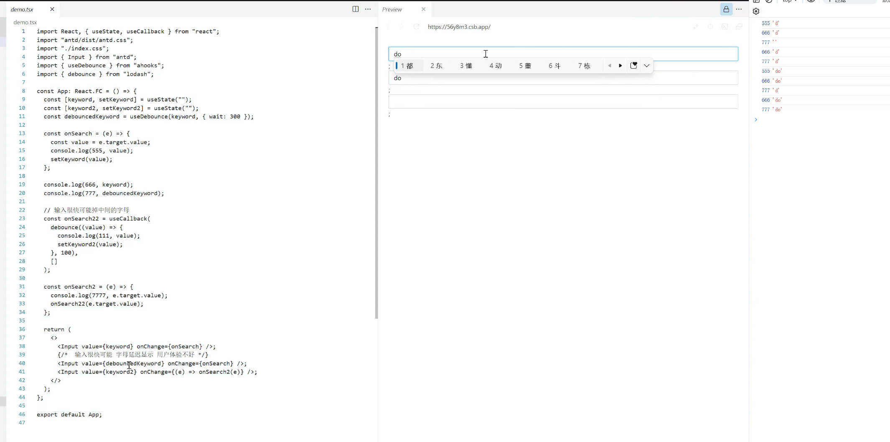Choose IME candidate 4 动
Screen dimensions: 890x442
496,66
